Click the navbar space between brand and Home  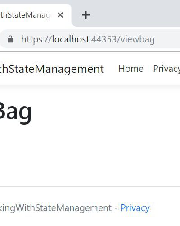pos(111,69)
